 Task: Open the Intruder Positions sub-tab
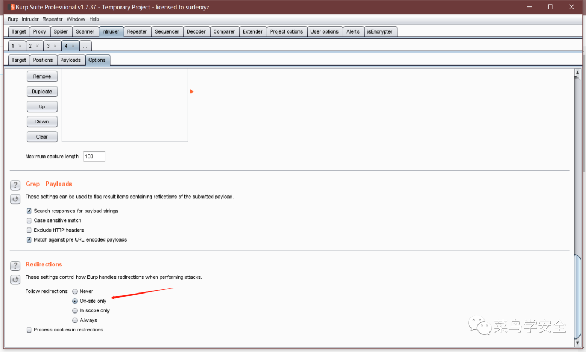[43, 60]
